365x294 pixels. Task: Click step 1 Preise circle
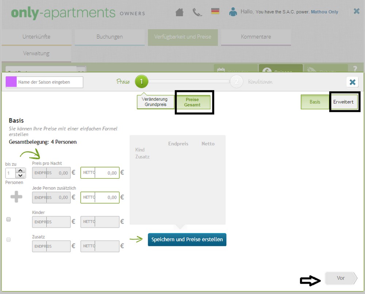[142, 82]
